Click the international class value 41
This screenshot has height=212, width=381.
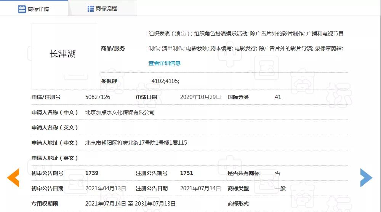[278, 97]
